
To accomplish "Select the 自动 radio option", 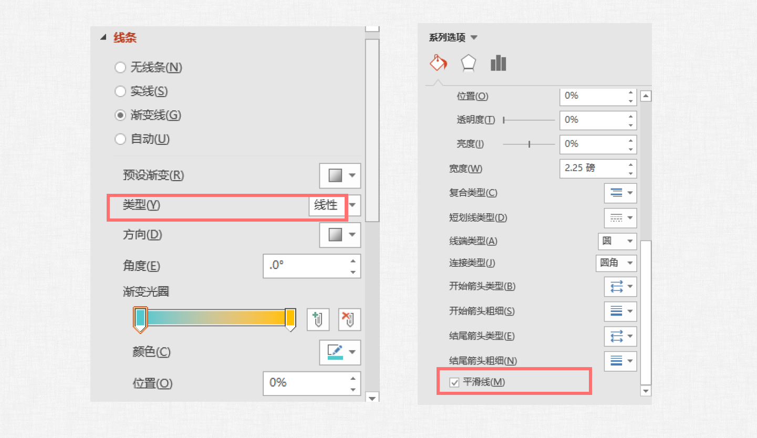I will tap(120, 139).
